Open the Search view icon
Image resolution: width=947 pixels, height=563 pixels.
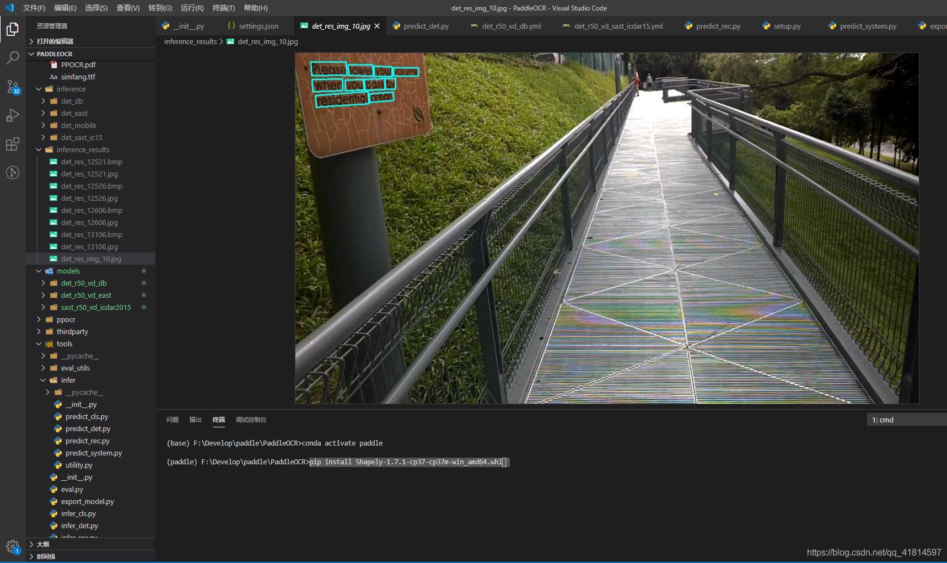tap(13, 58)
